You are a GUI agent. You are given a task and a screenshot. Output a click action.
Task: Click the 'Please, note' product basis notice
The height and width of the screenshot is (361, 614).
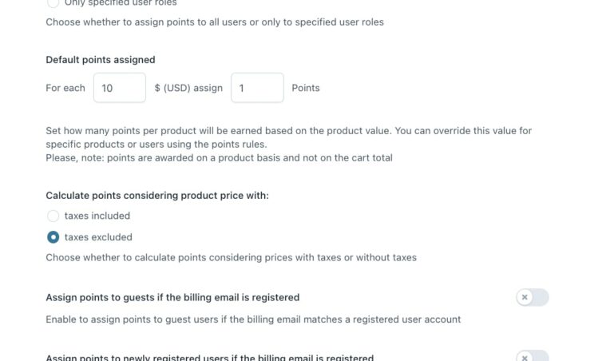[x=219, y=158]
